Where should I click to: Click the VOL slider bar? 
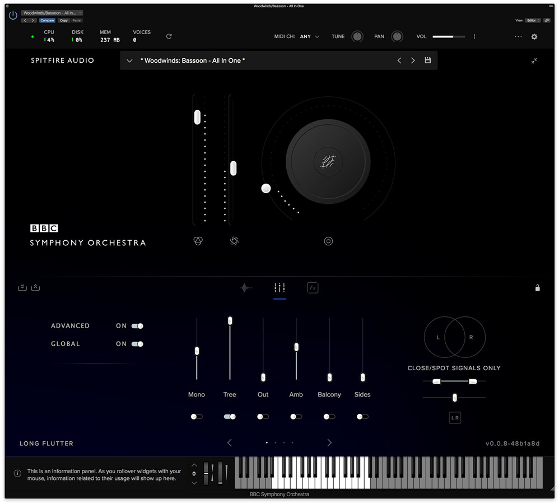(449, 36)
